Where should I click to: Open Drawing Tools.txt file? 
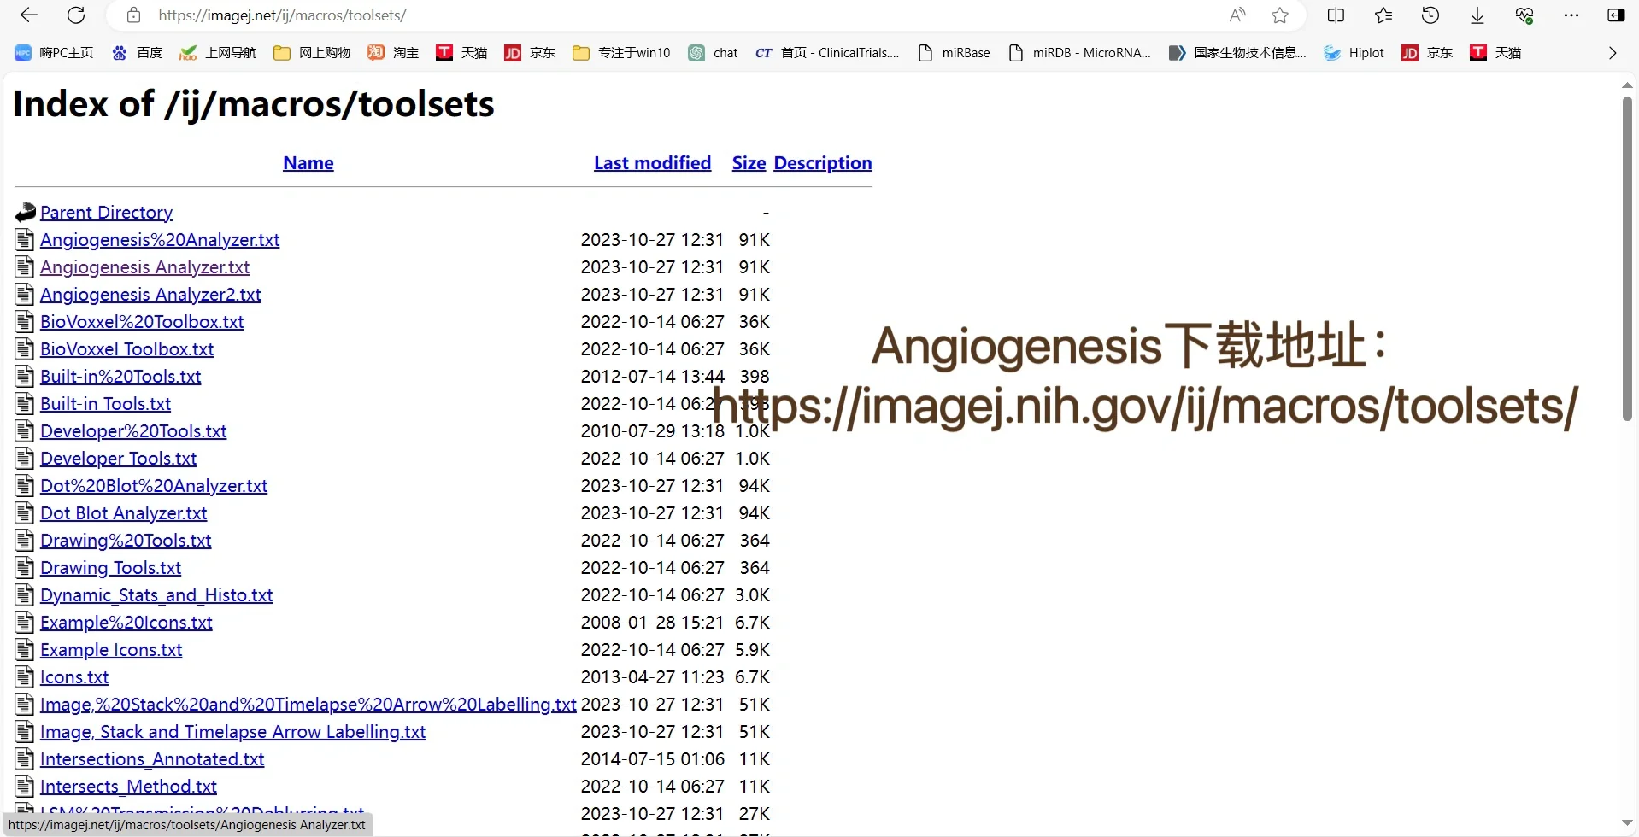[x=110, y=568]
